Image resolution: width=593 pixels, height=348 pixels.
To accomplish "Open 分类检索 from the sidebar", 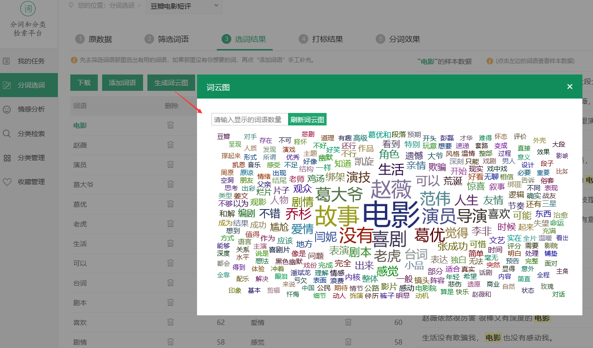I will tap(29, 134).
